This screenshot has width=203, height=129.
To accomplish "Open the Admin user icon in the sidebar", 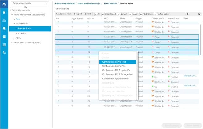I will 4,53.
